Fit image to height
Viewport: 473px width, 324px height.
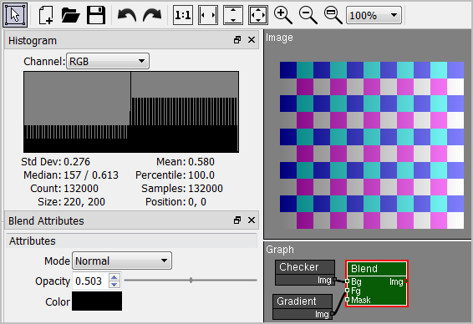[x=233, y=15]
